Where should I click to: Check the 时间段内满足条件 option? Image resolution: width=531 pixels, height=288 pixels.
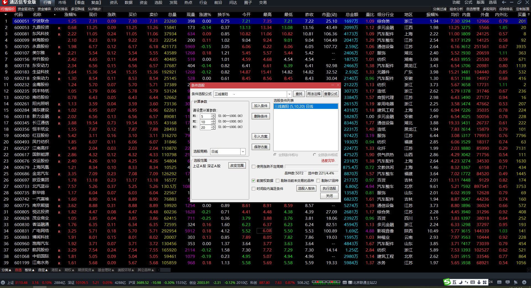[253, 189]
